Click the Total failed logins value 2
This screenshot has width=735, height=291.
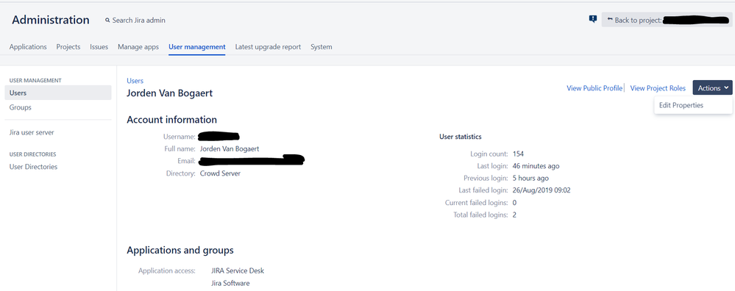point(515,215)
